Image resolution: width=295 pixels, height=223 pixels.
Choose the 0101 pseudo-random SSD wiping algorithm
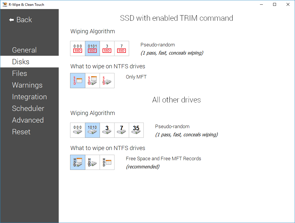(x=92, y=48)
